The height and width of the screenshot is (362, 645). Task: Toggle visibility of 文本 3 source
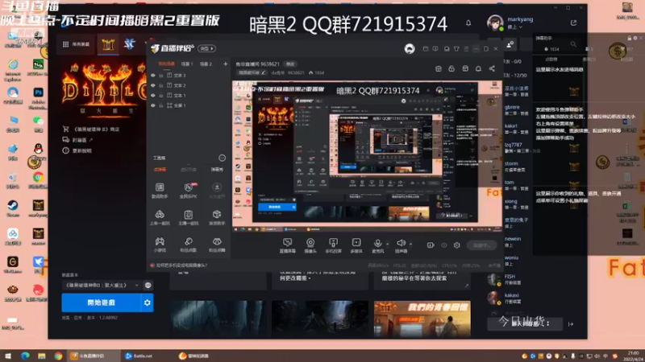pyautogui.click(x=153, y=76)
